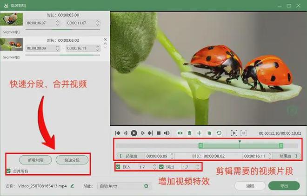Screen dimensions: 307x196
Task: Click the Segment[1] range bar
Action: [x=63, y=30]
